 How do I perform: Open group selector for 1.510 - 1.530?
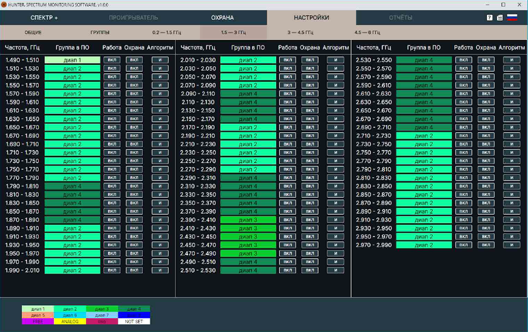[72, 69]
